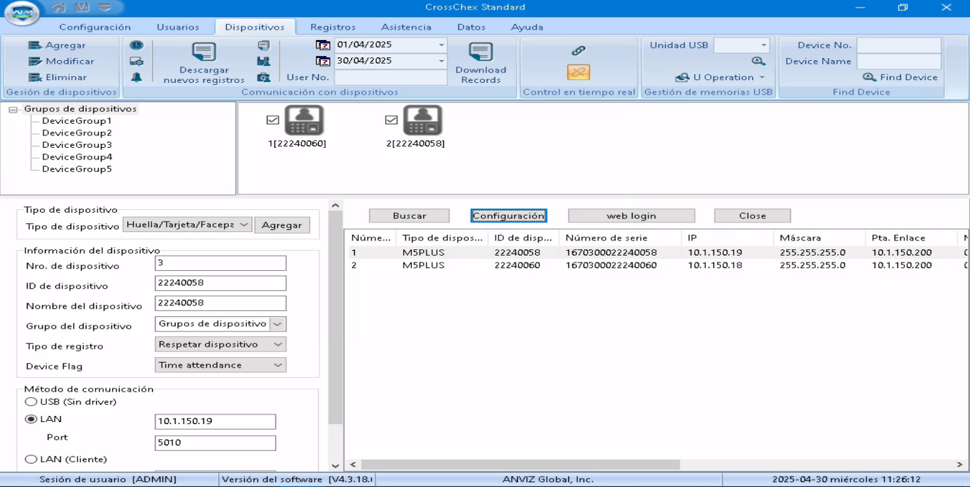Click the Close button in search panel

pos(752,216)
